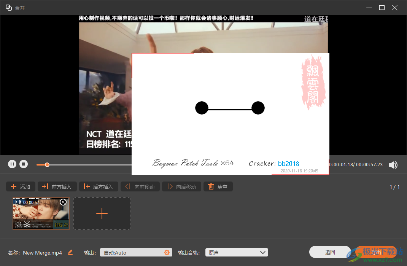Open the bb2018 cracker link
The width and height of the screenshot is (407, 266).
coord(288,164)
